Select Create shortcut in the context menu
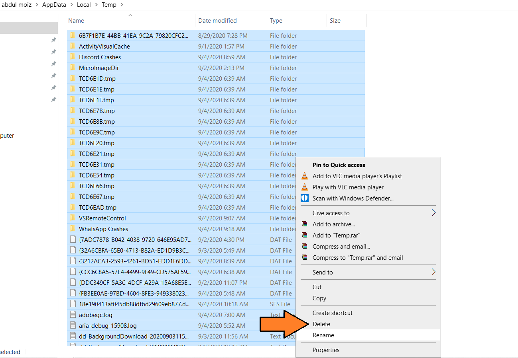 click(333, 313)
